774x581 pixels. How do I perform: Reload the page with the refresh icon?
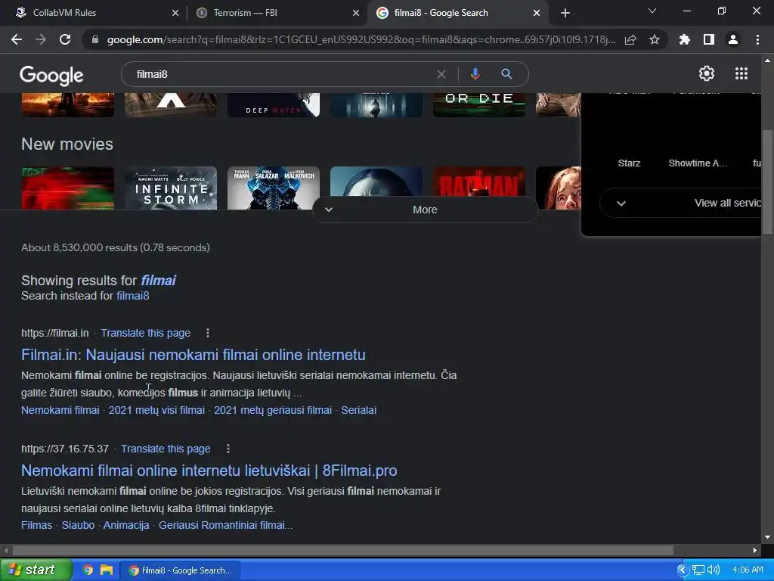point(65,39)
